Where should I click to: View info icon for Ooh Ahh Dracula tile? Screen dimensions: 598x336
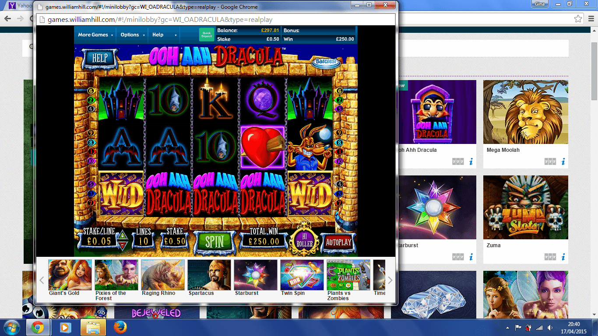tap(471, 161)
